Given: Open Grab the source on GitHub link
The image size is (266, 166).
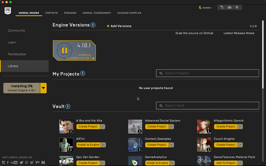Looking at the screenshot, I should (x=194, y=33).
